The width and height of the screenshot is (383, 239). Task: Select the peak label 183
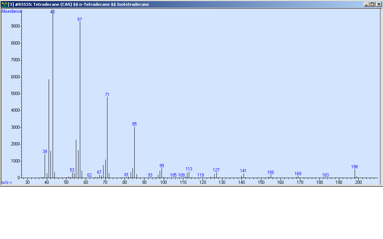tap(325, 175)
